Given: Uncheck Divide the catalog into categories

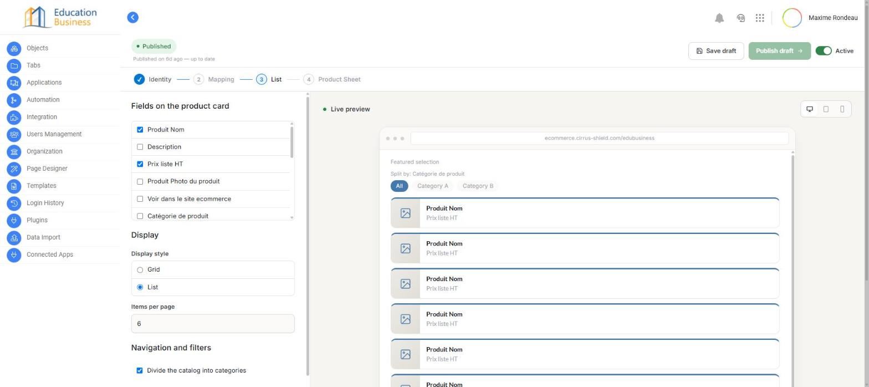Looking at the screenshot, I should (x=139, y=370).
